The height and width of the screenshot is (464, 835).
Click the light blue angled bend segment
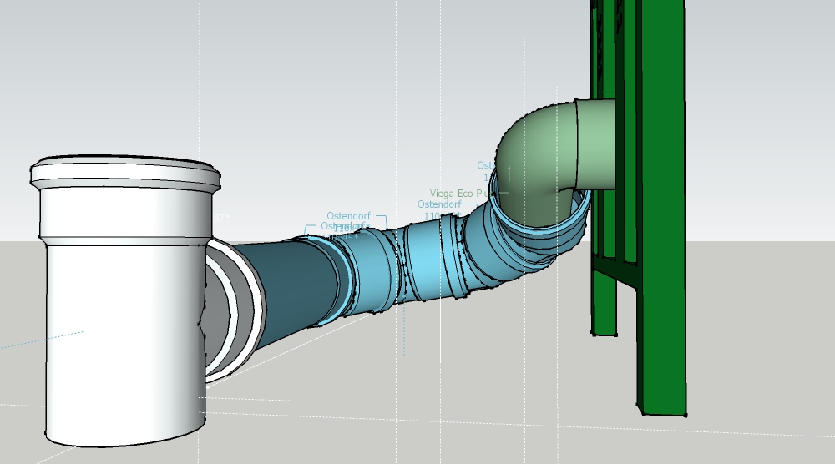point(434,259)
